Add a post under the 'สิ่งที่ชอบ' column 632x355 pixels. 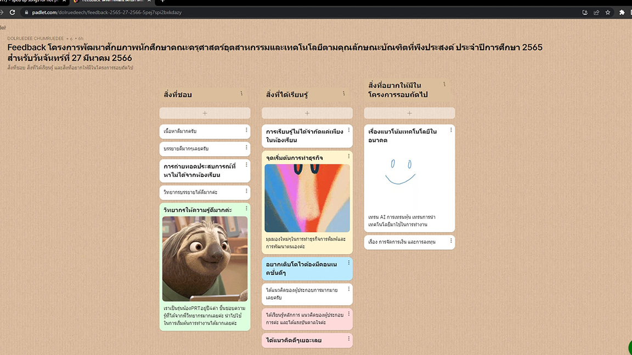coord(205,113)
